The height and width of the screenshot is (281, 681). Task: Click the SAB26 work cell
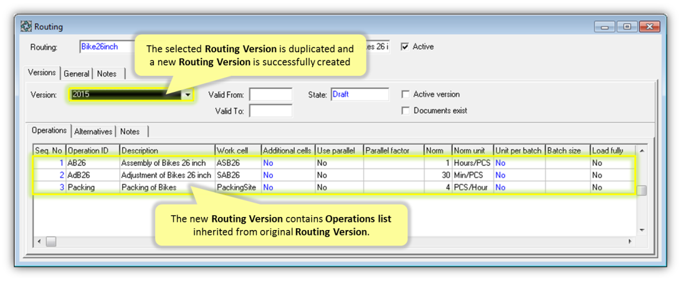pos(237,175)
